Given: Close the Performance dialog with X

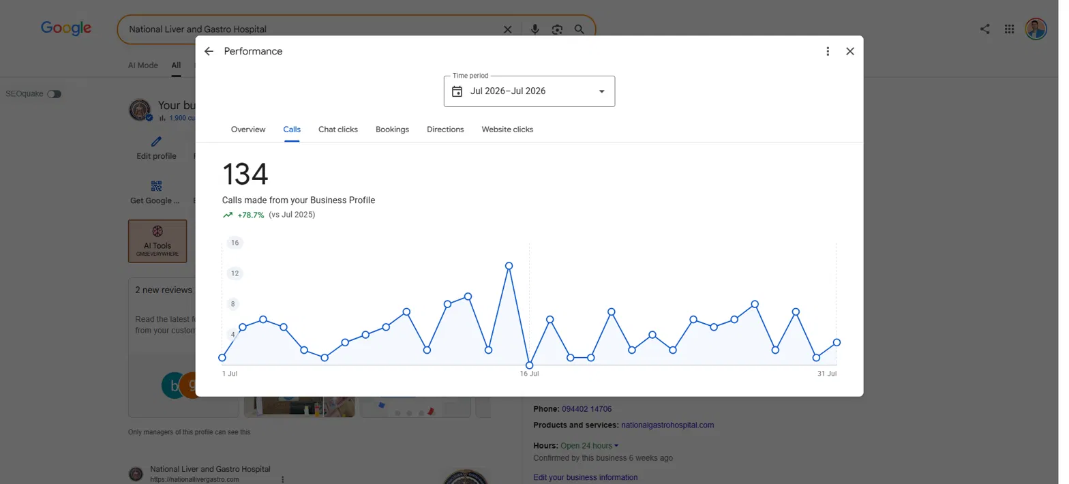Looking at the screenshot, I should click(x=849, y=51).
